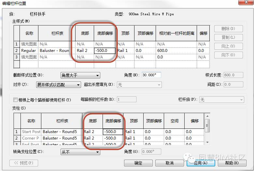Click the 每踏板的栏杆数 field
Image resolution: width=254 pixels, height=171 pixels.
coord(127,99)
